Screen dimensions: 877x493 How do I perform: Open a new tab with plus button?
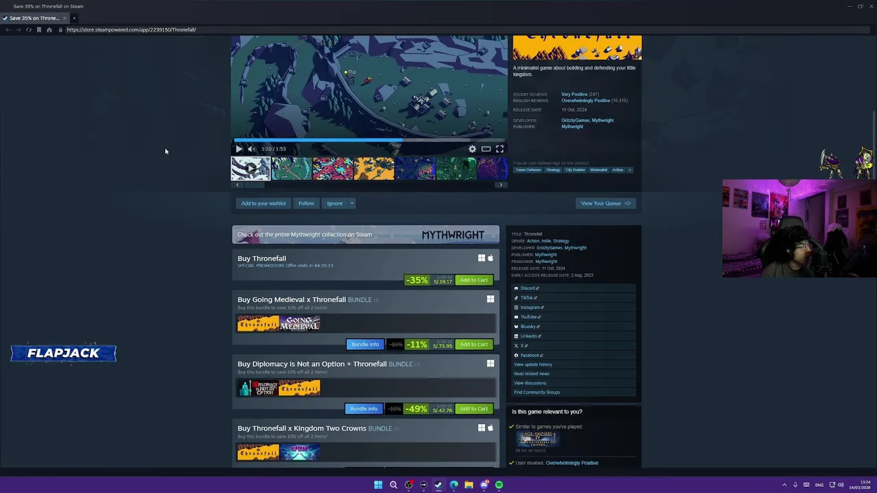[74, 18]
